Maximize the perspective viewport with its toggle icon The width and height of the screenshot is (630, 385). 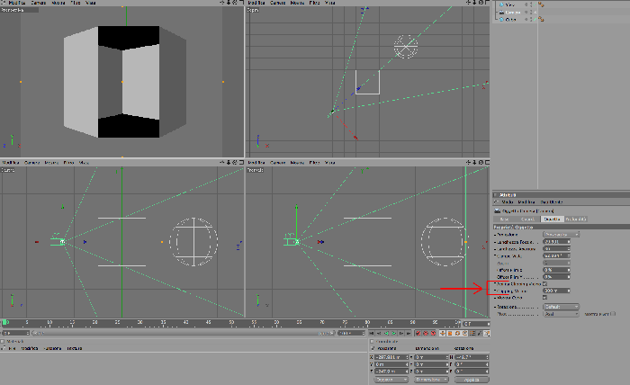[241, 3]
